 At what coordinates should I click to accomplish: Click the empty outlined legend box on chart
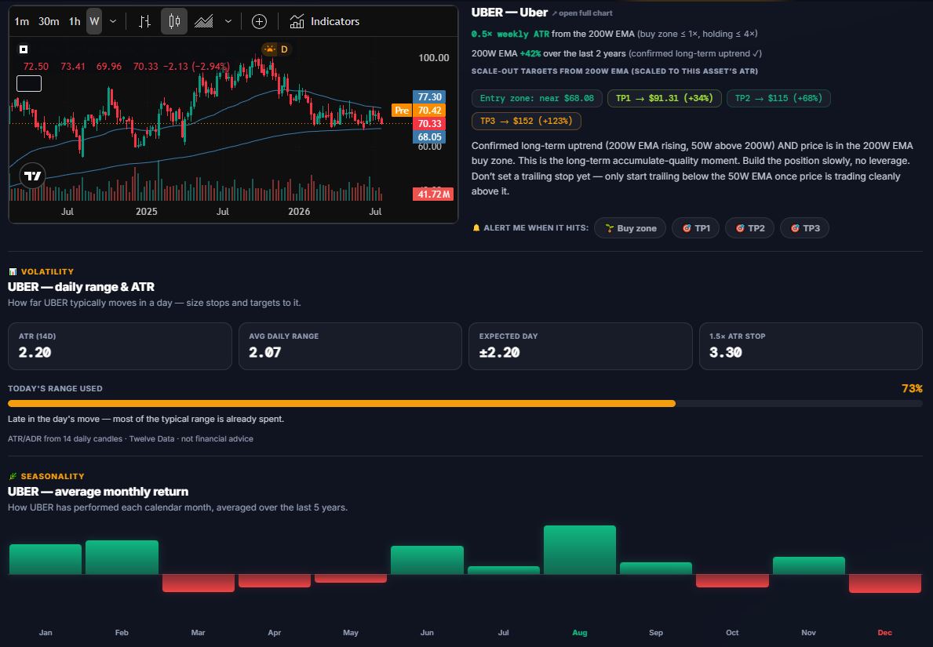pyautogui.click(x=29, y=83)
